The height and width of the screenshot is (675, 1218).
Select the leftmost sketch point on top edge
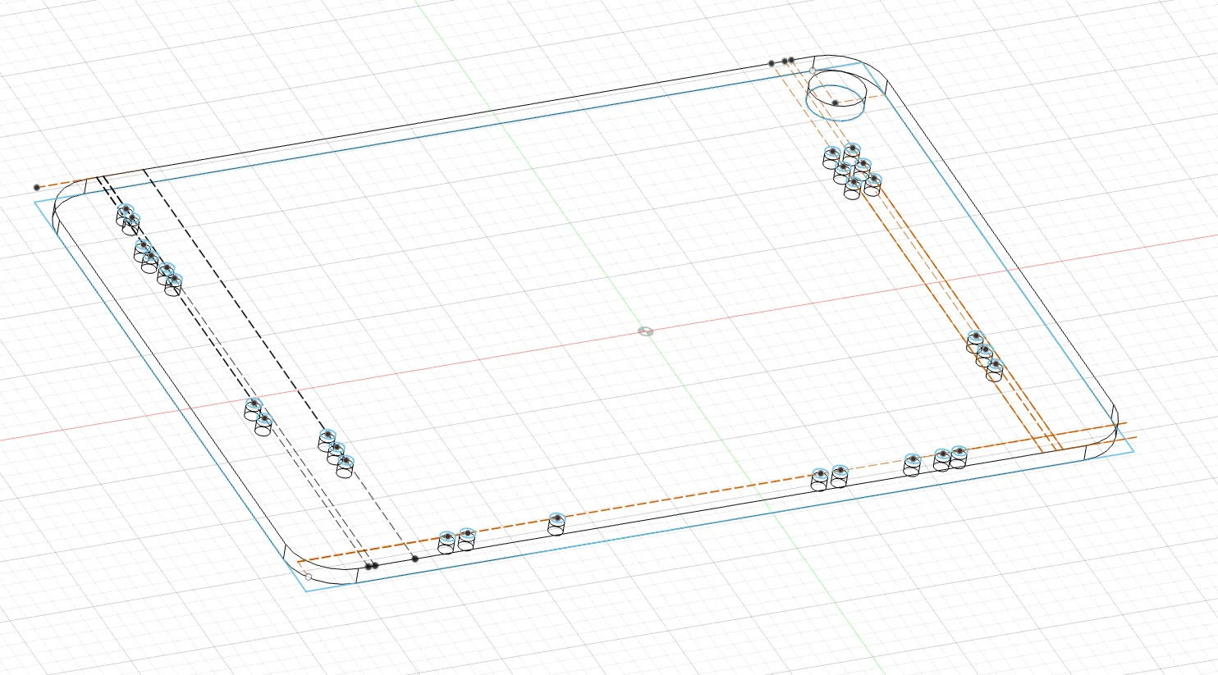tap(772, 63)
